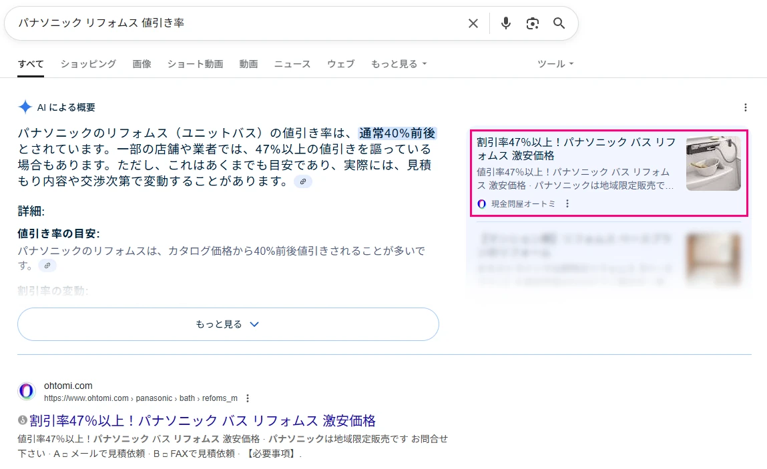Switch to 画像 tab

[x=142, y=64]
